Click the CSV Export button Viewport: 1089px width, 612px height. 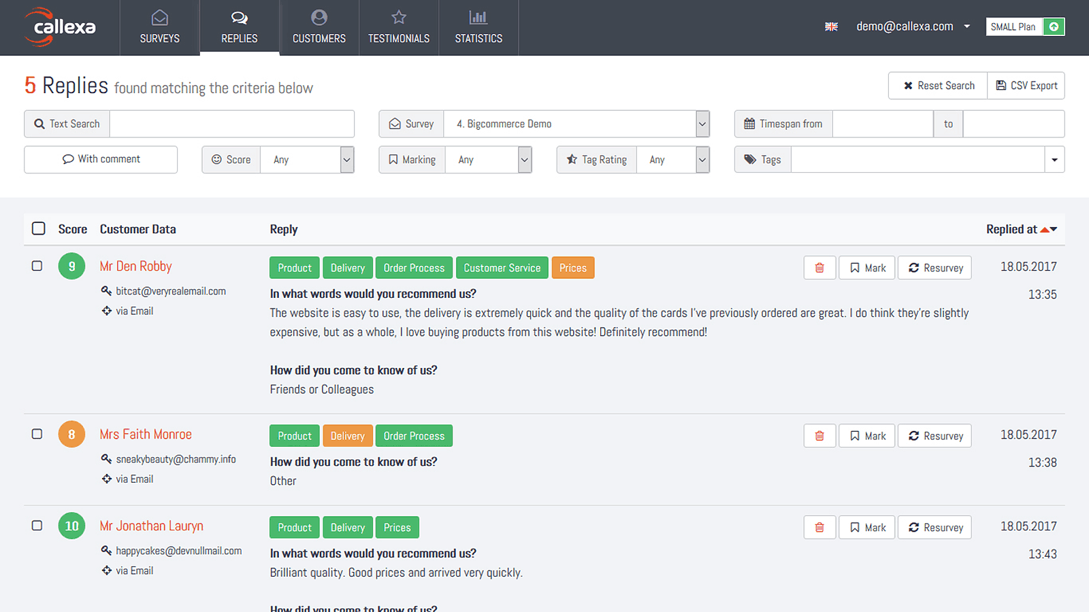(x=1026, y=86)
